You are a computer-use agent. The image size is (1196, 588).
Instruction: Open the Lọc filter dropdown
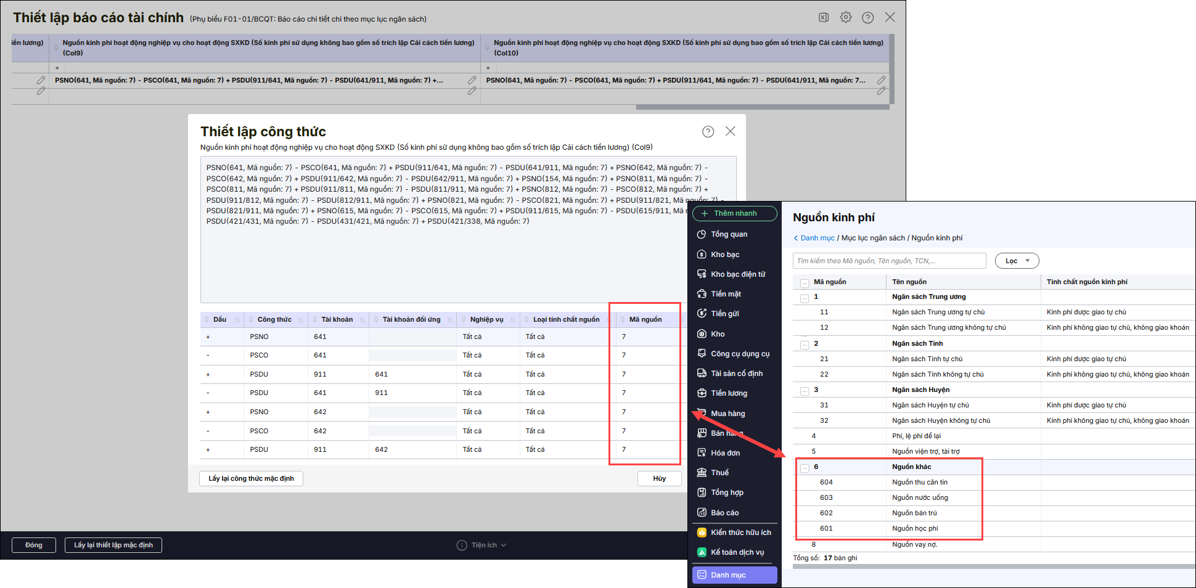(x=1017, y=261)
